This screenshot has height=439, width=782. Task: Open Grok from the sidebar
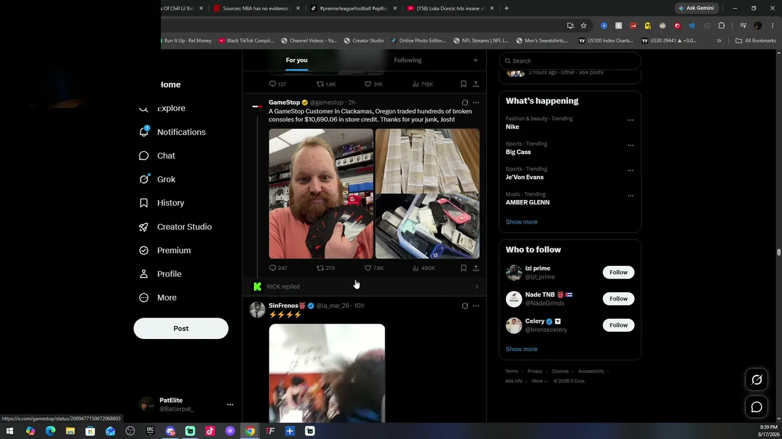click(x=157, y=179)
